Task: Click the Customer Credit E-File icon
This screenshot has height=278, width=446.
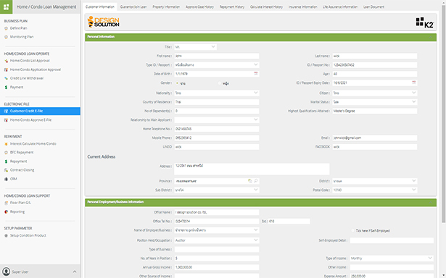Action: [6, 111]
